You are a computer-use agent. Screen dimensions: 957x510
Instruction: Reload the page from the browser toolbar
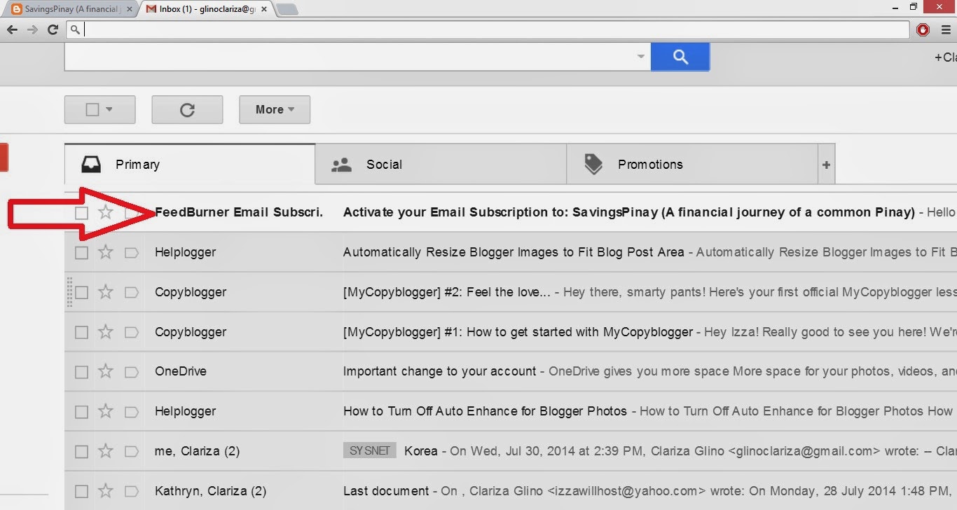click(53, 29)
